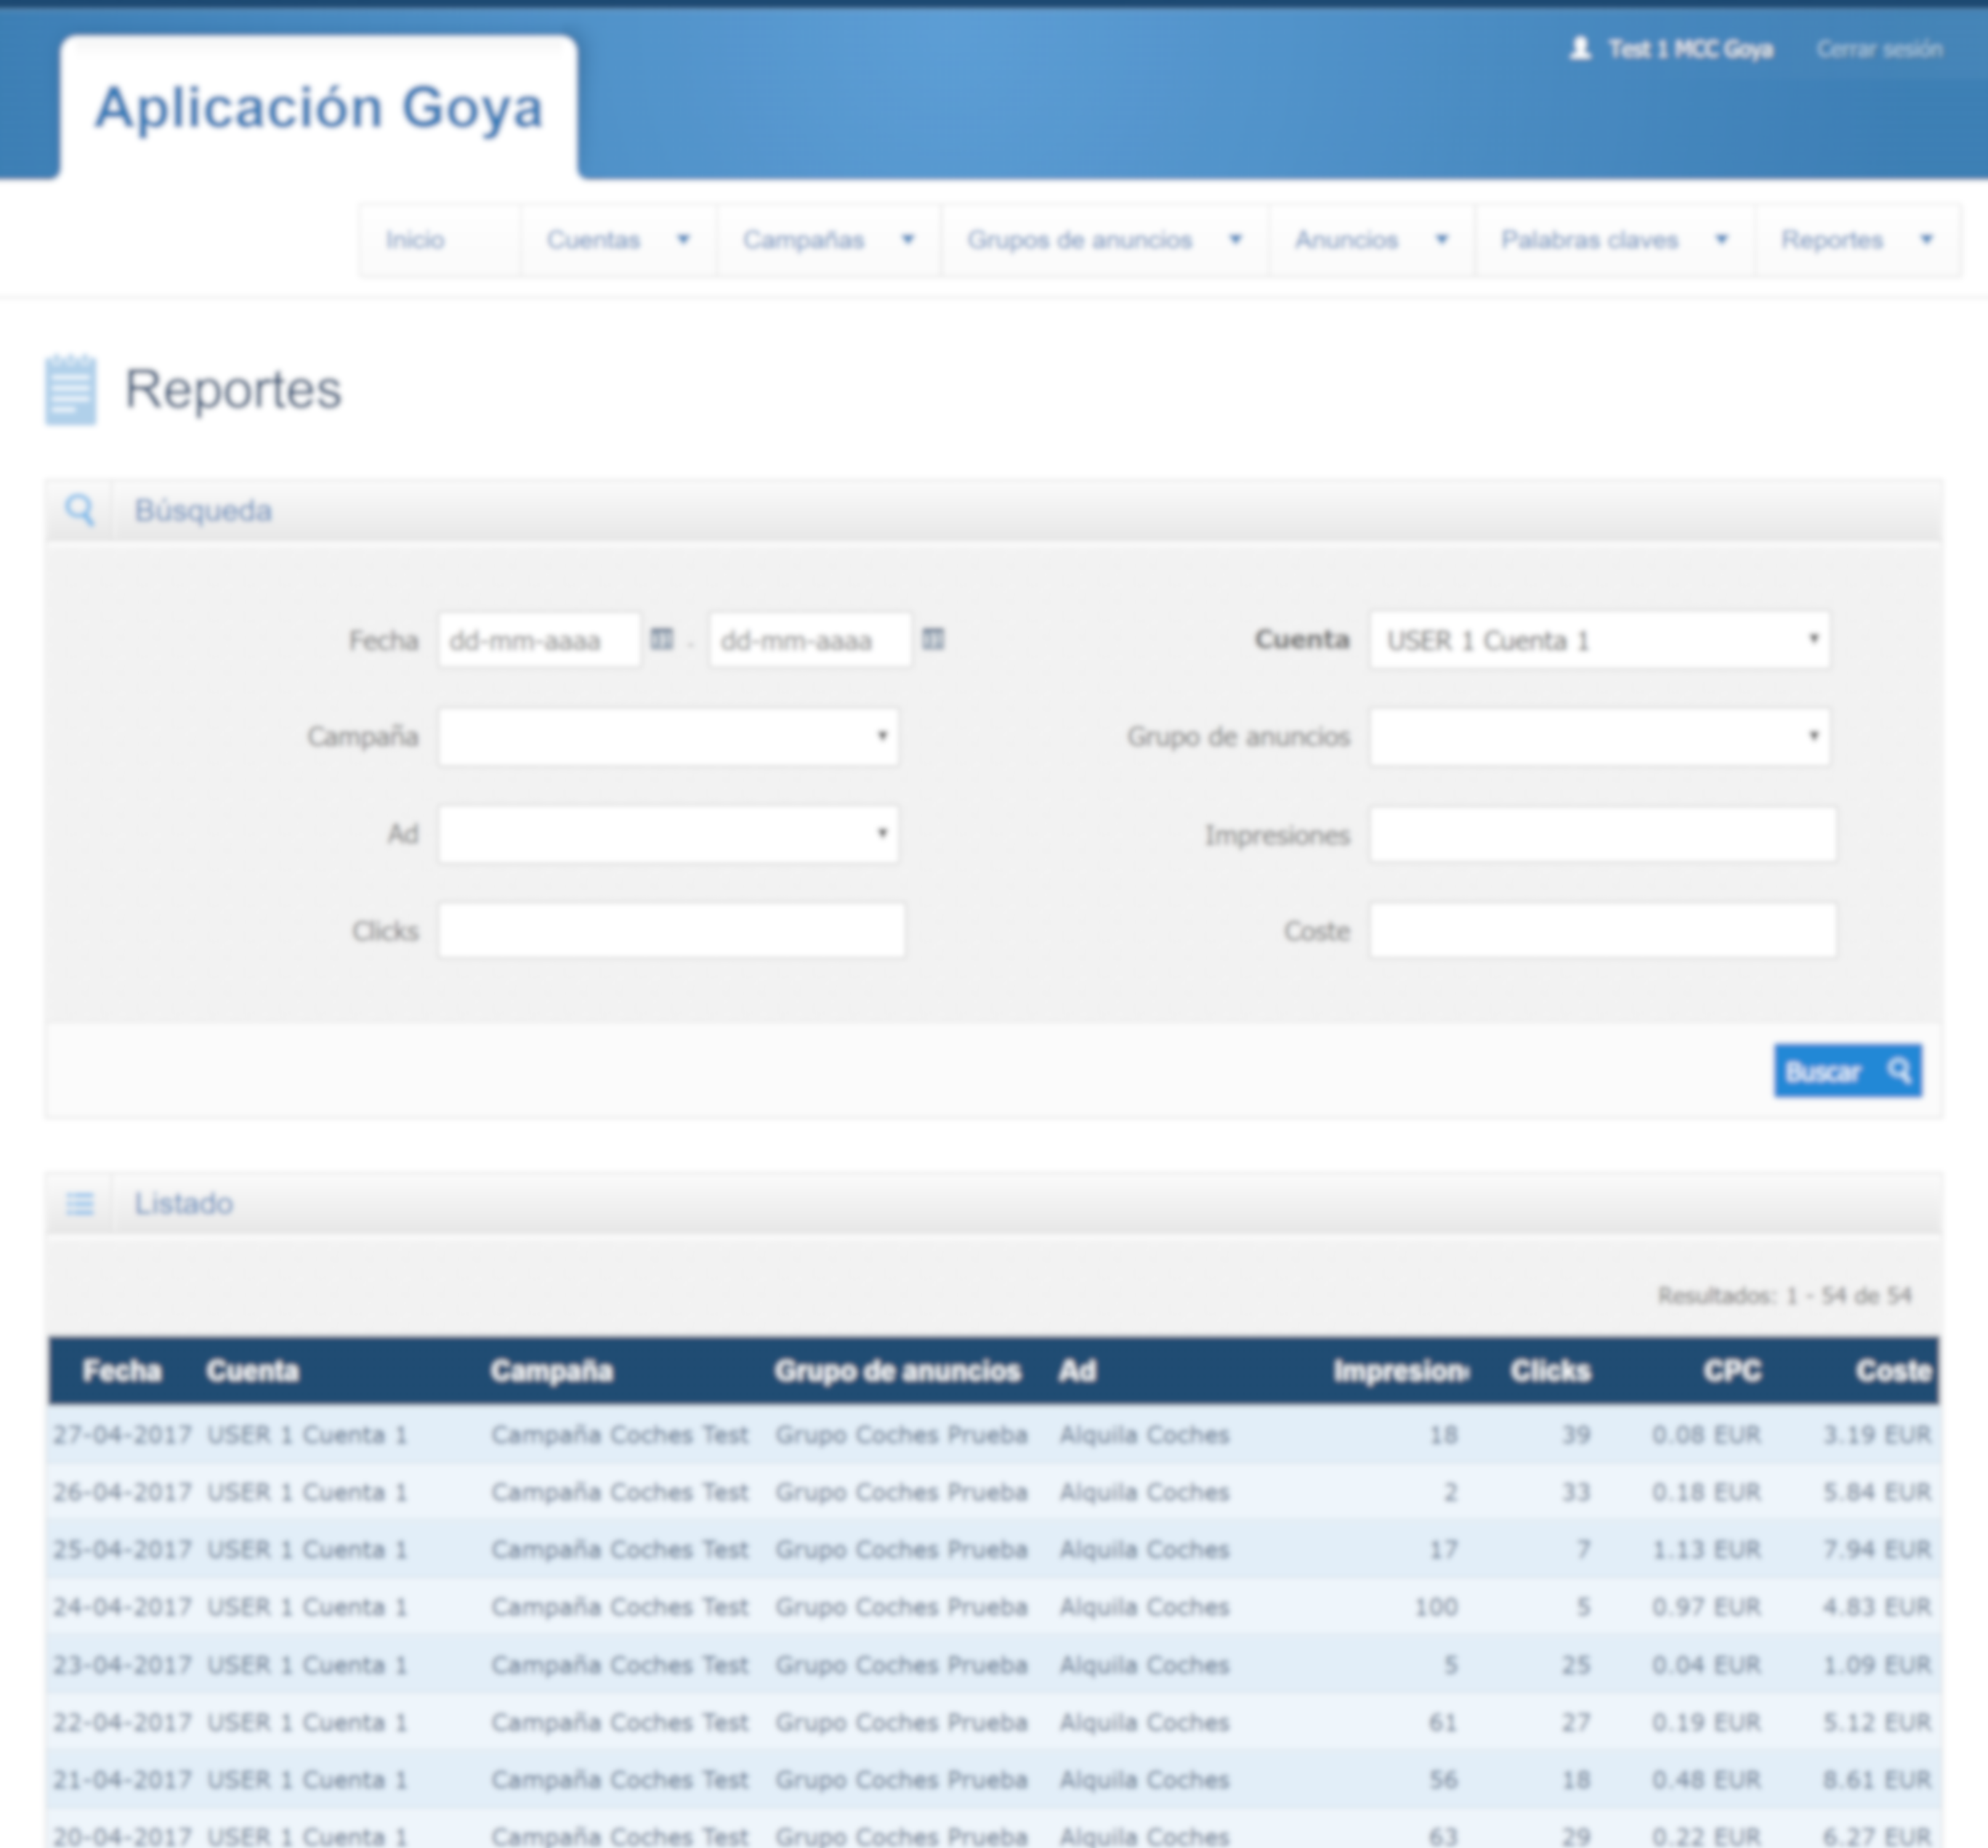
Task: Select the 23-04-2017 date cell
Action: coord(122,1665)
